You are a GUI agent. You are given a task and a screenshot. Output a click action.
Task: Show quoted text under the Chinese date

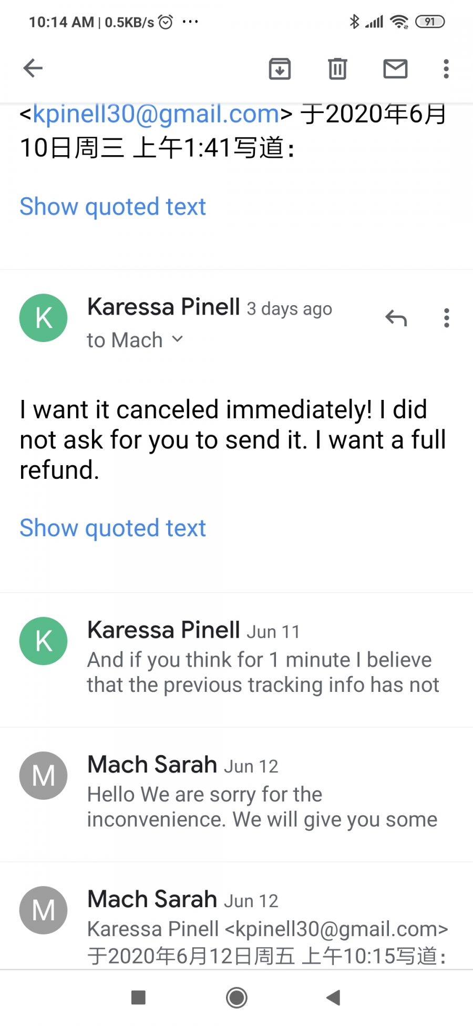tap(112, 207)
